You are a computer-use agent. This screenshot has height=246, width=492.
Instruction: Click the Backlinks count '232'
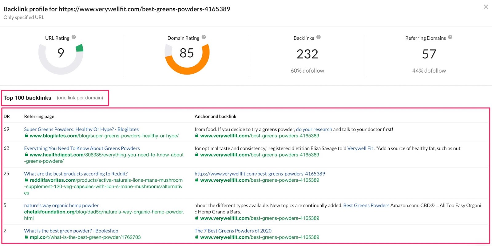307,54
